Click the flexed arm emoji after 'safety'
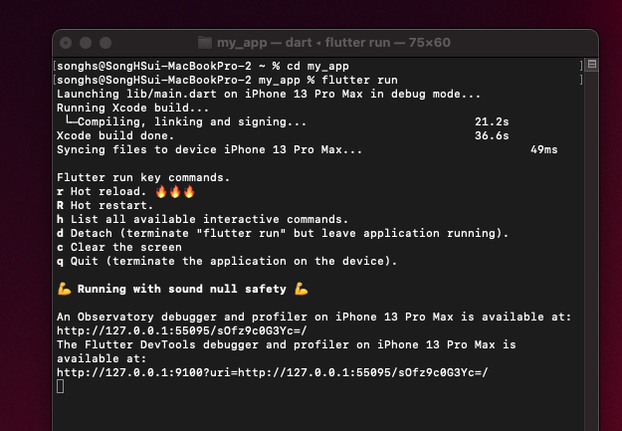This screenshot has height=431, width=622. 302,289
